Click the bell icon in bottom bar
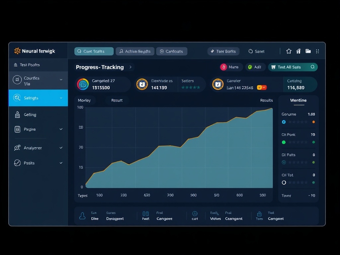 pos(82,216)
